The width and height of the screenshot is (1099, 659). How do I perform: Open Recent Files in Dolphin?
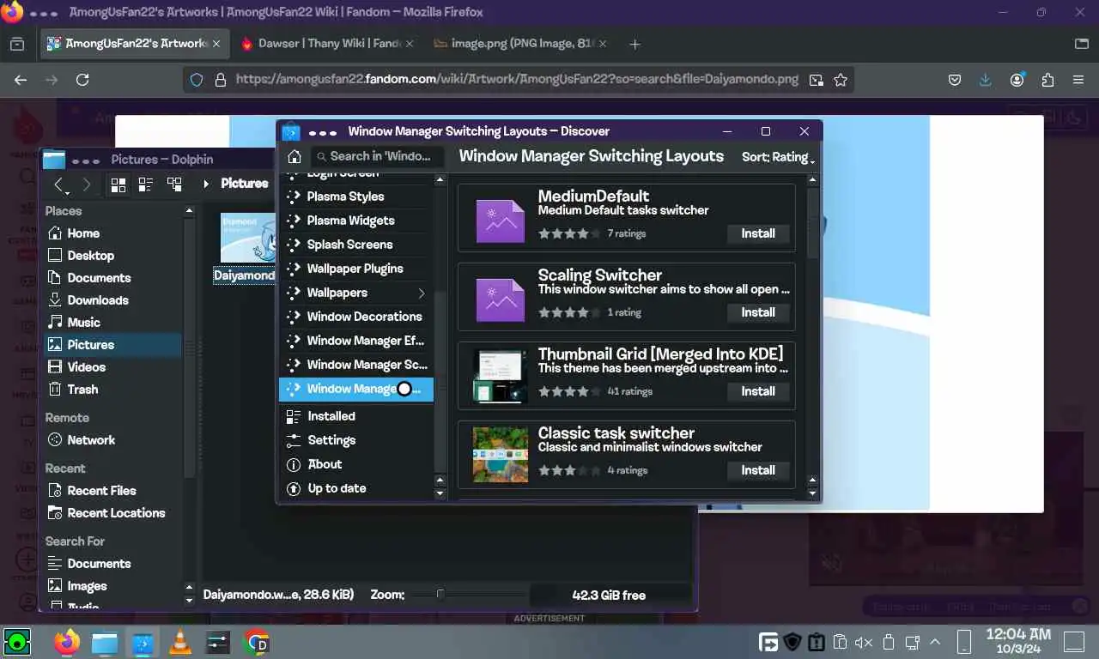point(113,491)
